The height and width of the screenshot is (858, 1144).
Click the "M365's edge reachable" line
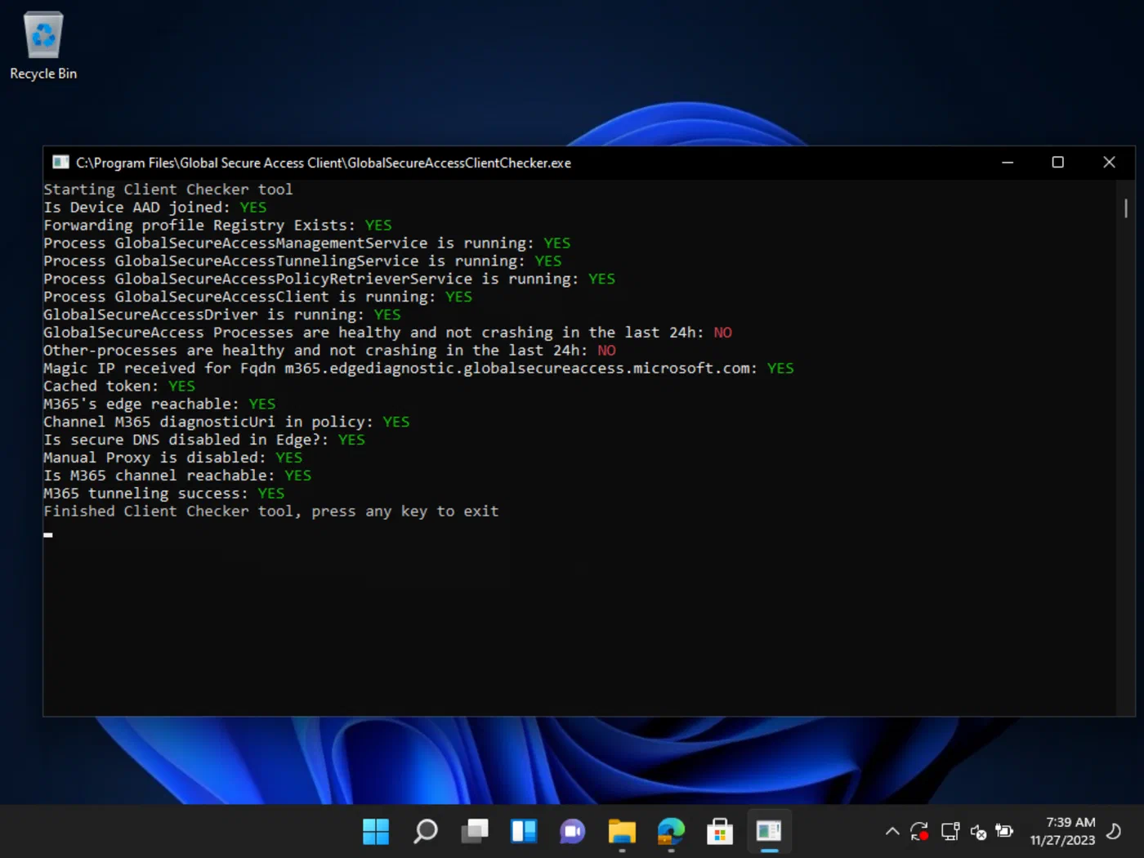pos(159,404)
